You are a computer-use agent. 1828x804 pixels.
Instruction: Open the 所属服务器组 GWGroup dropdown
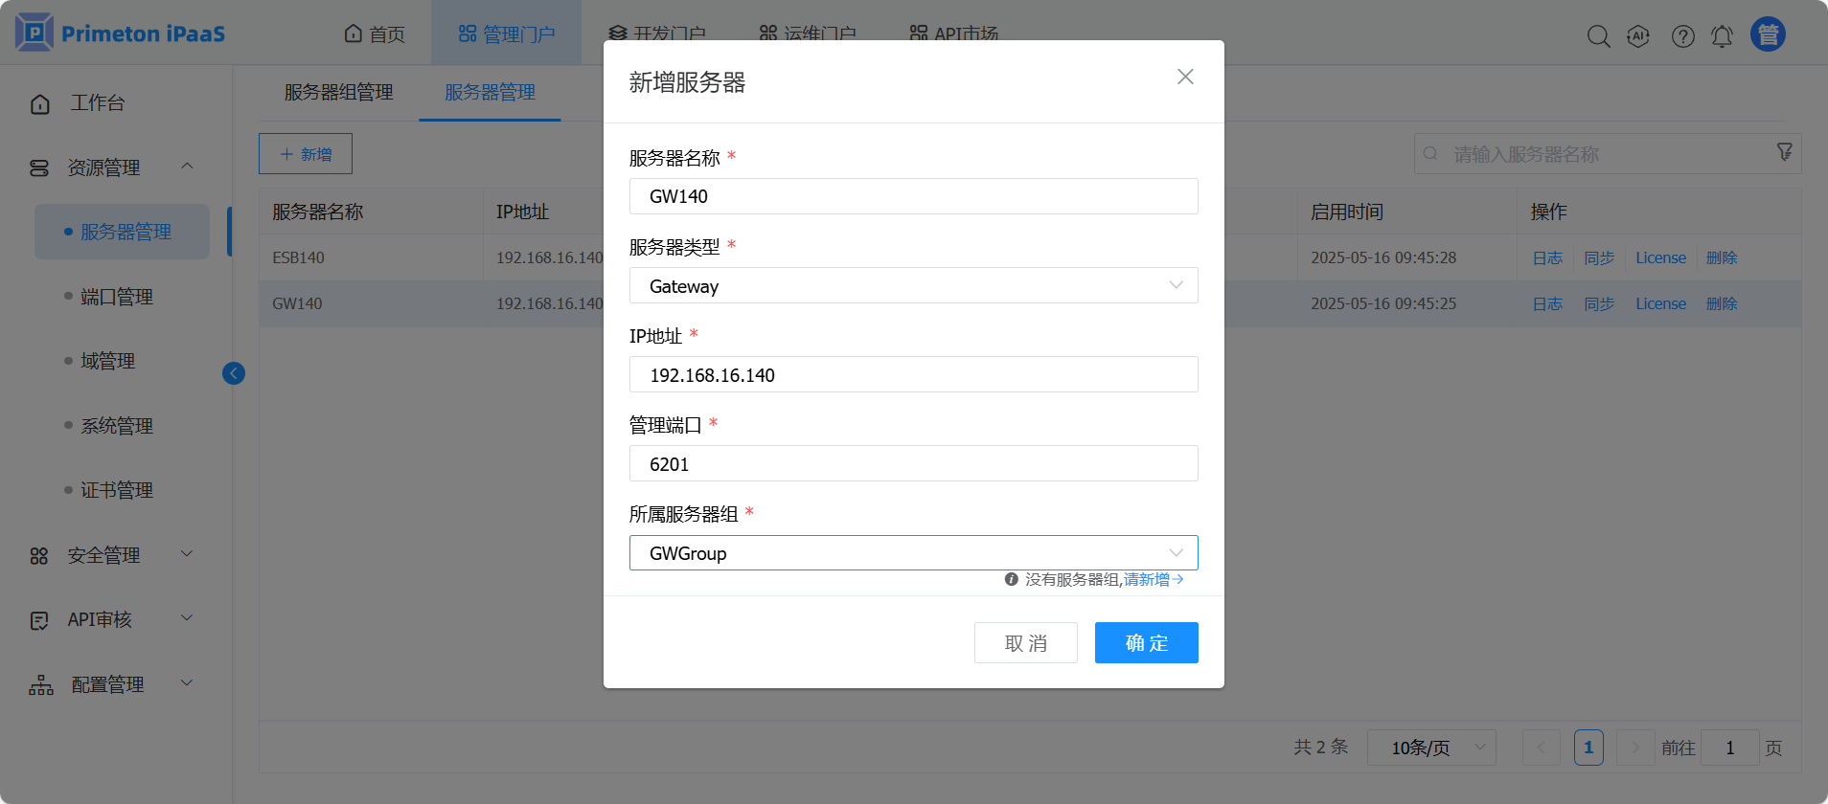913,553
